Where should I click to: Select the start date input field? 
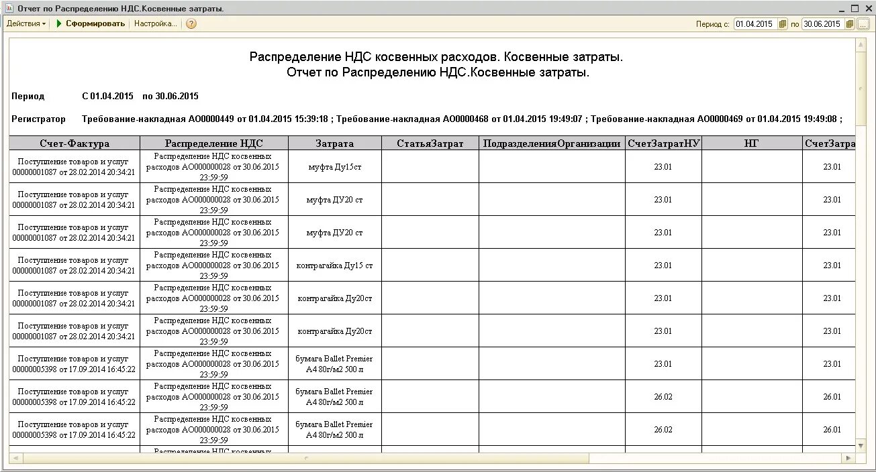(x=755, y=23)
